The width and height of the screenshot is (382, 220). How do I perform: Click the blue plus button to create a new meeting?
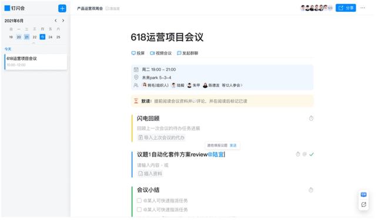click(62, 9)
